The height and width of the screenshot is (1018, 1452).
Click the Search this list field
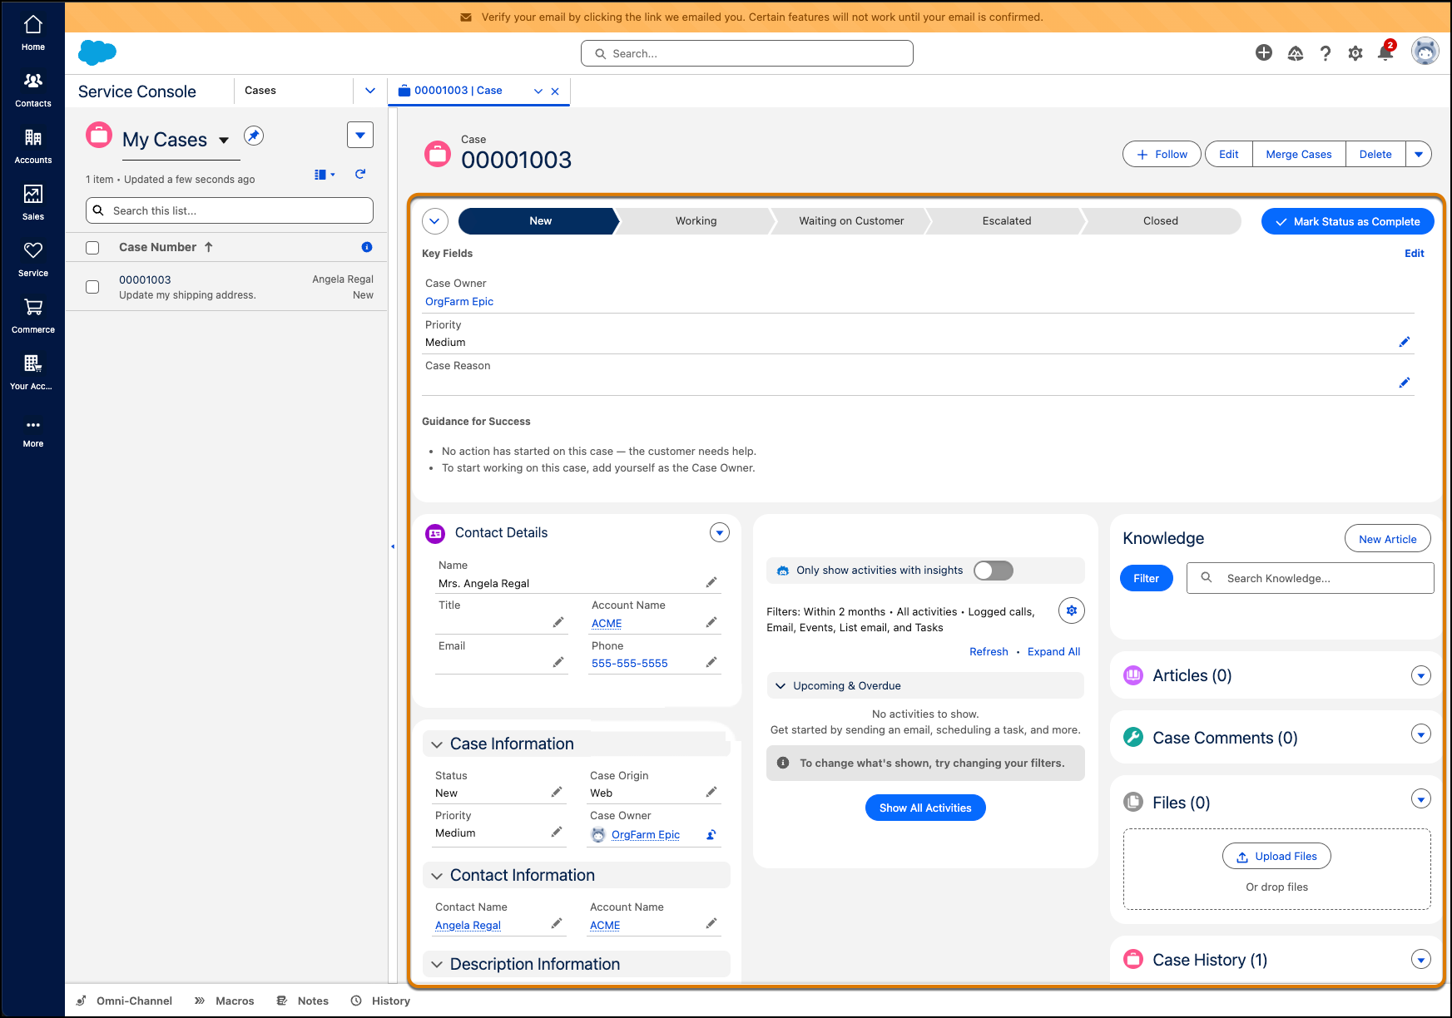[230, 210]
